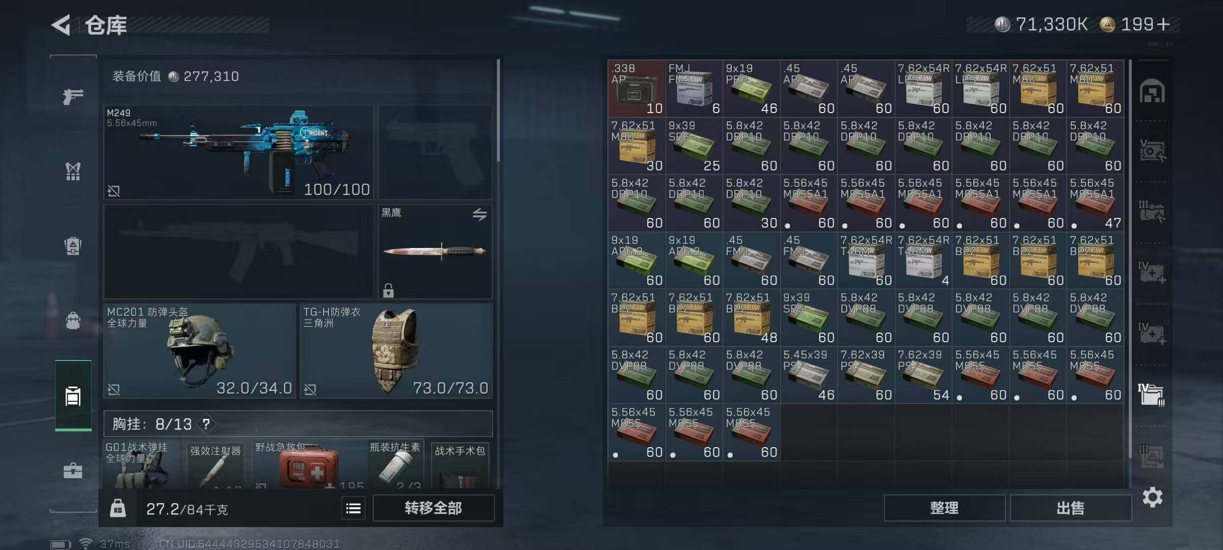Click the 整理 organize button

[x=944, y=508]
